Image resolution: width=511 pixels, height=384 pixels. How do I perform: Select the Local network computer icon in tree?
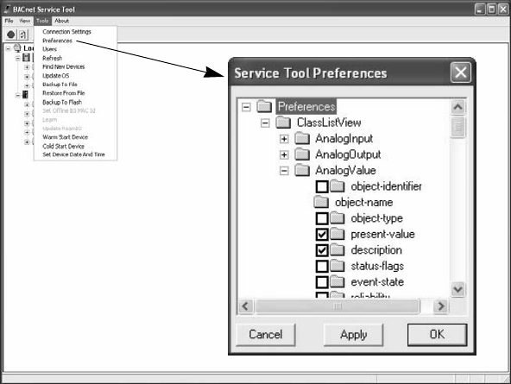(17, 48)
